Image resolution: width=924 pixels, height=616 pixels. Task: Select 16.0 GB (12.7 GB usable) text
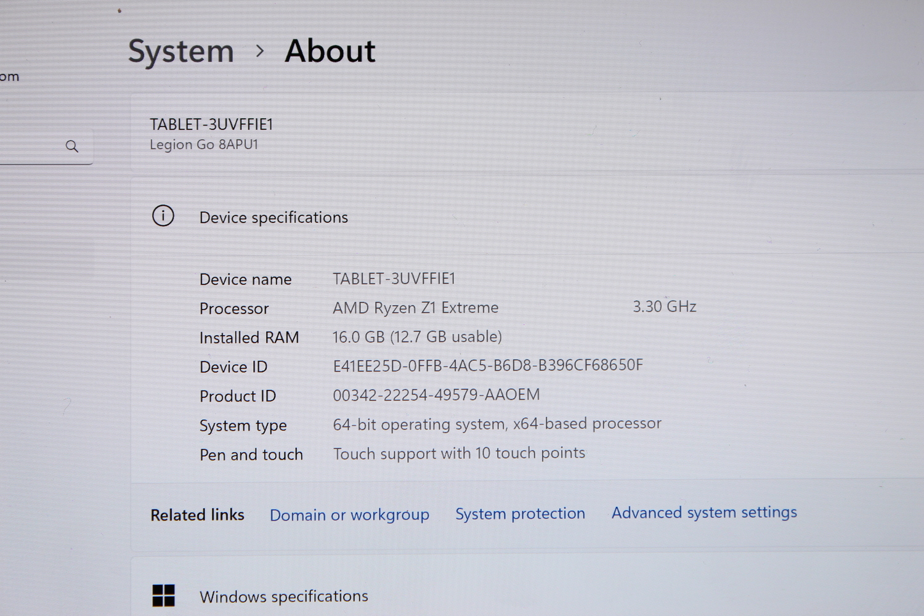(417, 336)
